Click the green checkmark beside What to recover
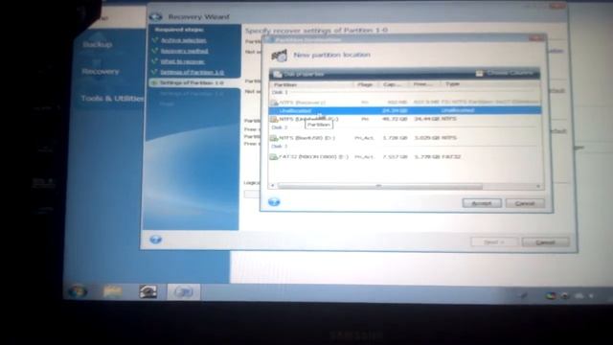The width and height of the screenshot is (613, 345). point(155,61)
